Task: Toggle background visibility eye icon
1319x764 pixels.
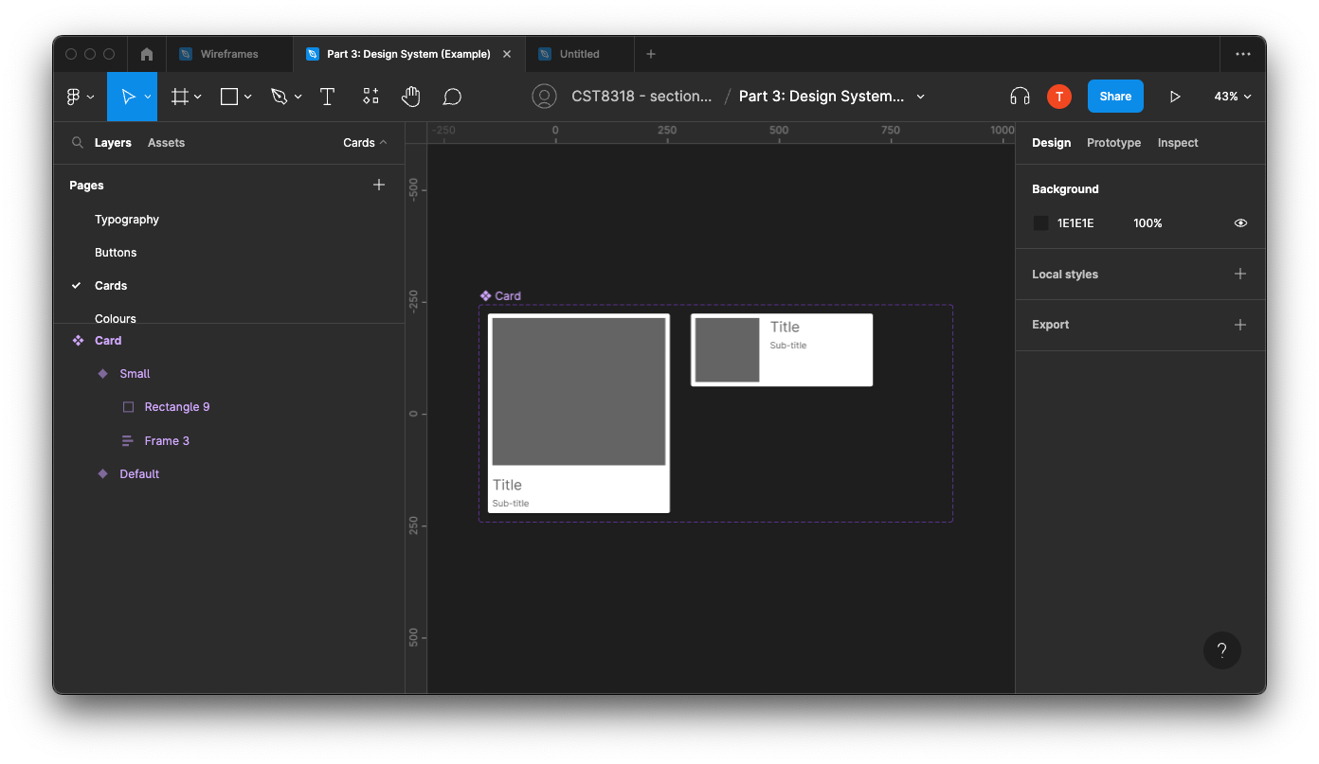Action: point(1240,223)
